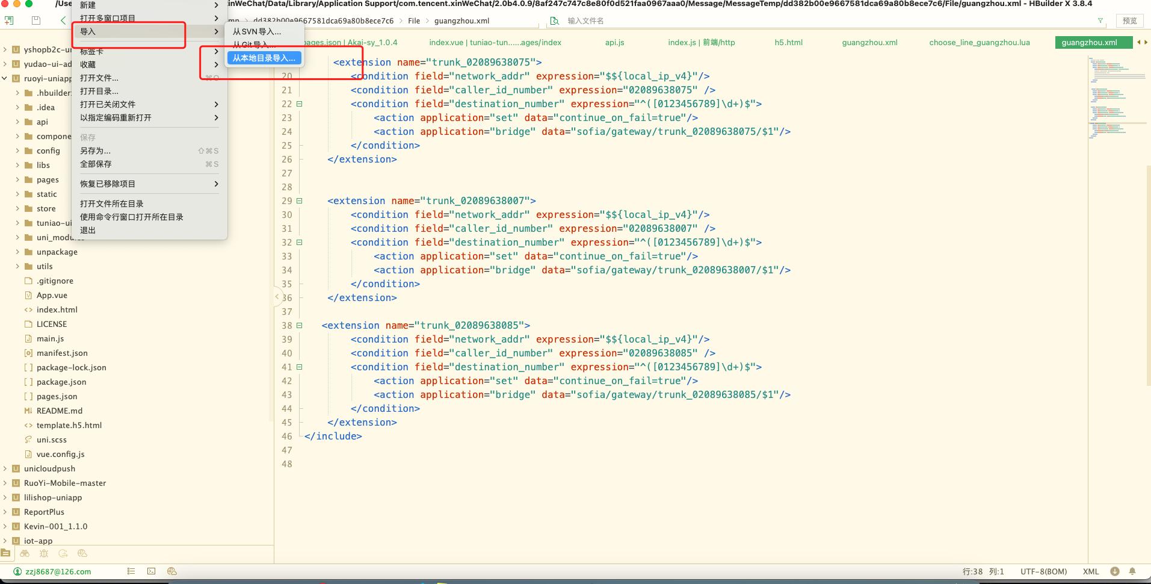
Task: Click the outline list icon in status bar
Action: pyautogui.click(x=131, y=571)
